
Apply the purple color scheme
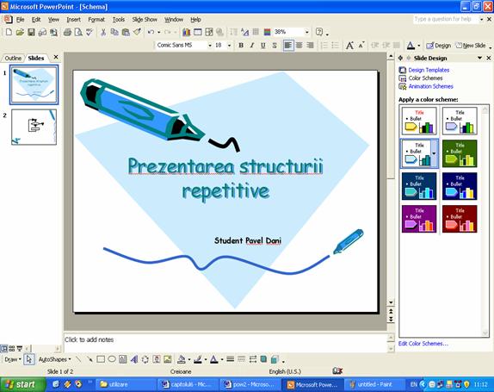[419, 219]
